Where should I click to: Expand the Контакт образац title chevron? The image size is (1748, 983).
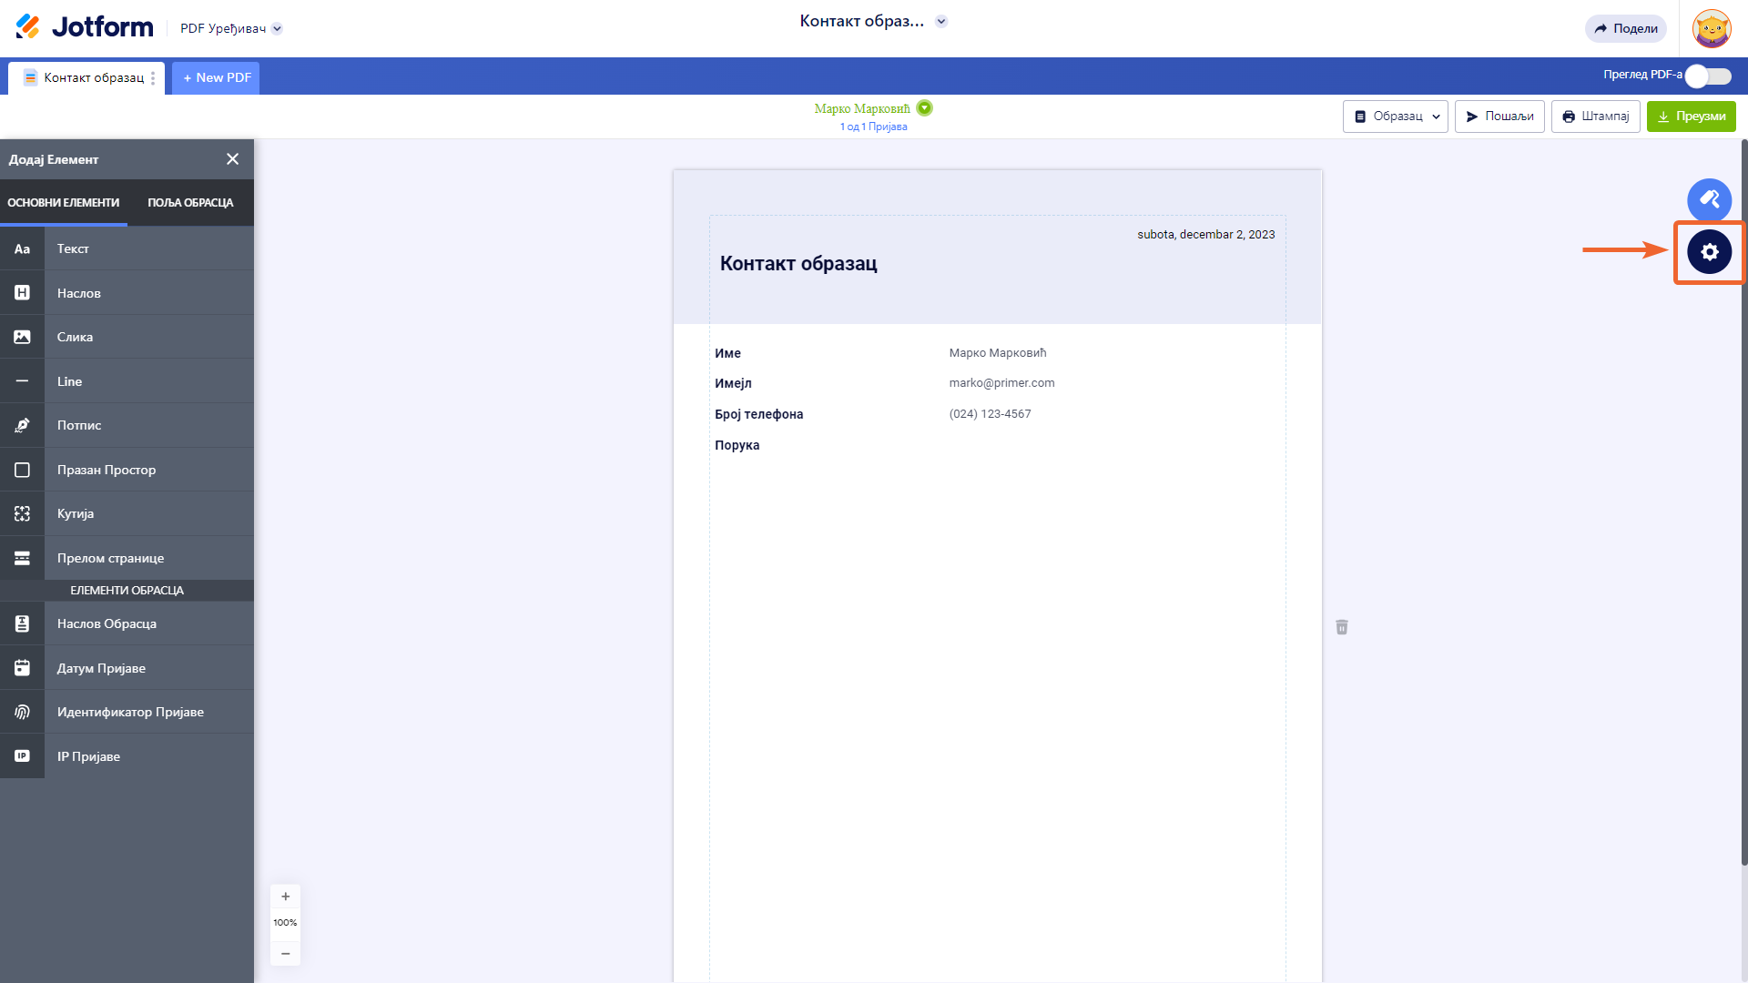(x=941, y=22)
